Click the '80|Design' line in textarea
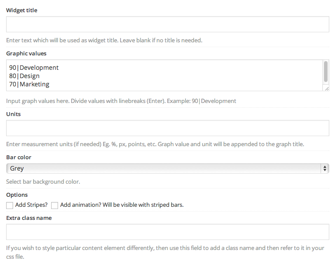 coord(24,76)
